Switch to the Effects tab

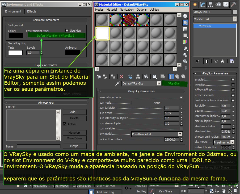[32, 11]
